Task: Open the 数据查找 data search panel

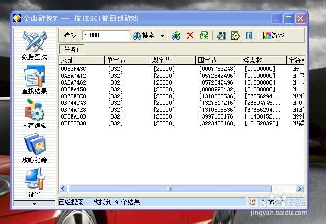Action: point(35,45)
